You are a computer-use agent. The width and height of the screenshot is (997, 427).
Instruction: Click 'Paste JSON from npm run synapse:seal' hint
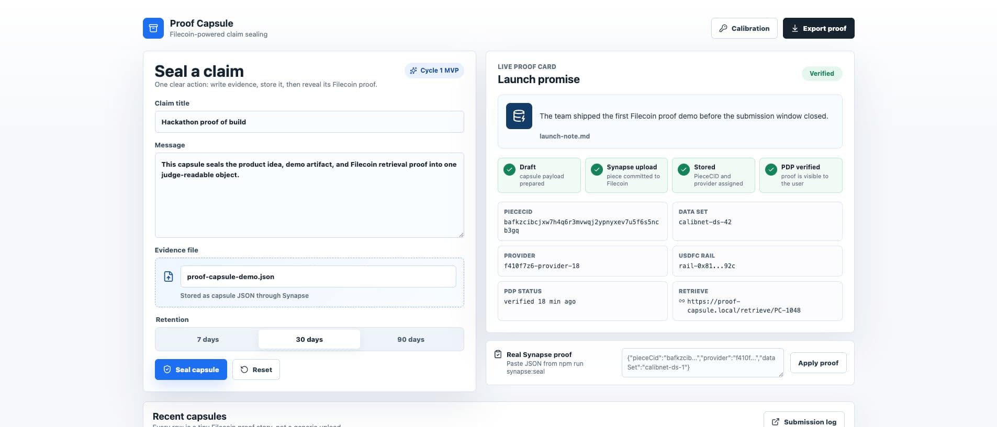545,367
